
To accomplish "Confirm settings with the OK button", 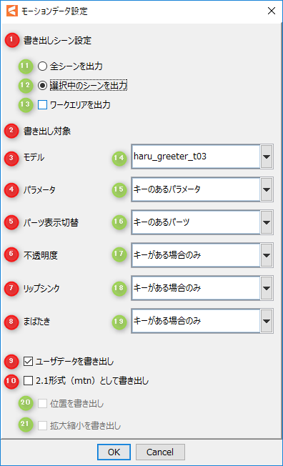I will point(114,452).
